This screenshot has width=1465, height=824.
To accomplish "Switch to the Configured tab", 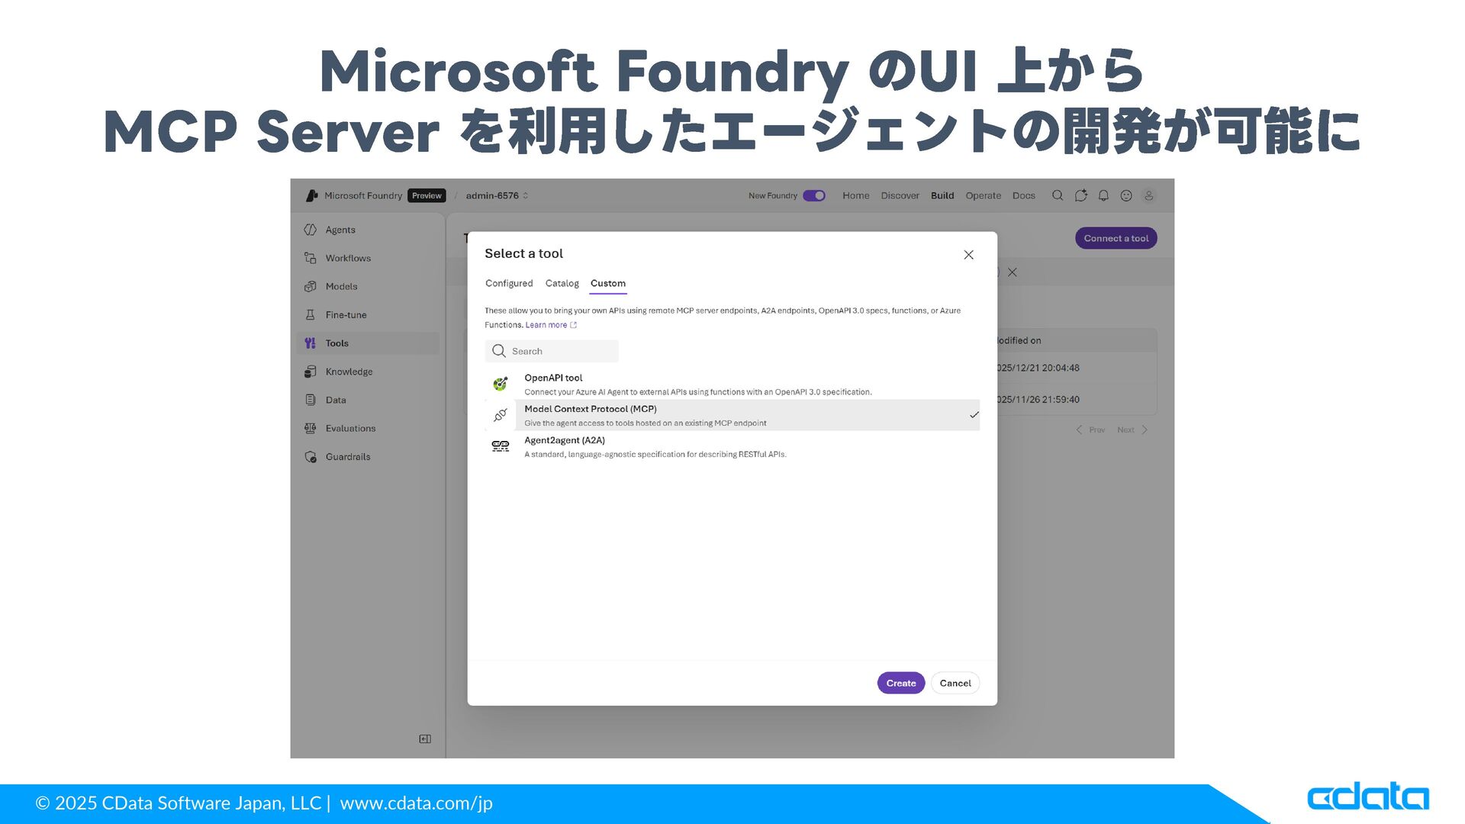I will tap(509, 283).
